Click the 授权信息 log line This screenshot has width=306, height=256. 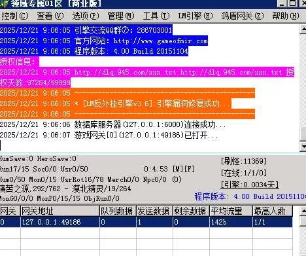(x=20, y=62)
